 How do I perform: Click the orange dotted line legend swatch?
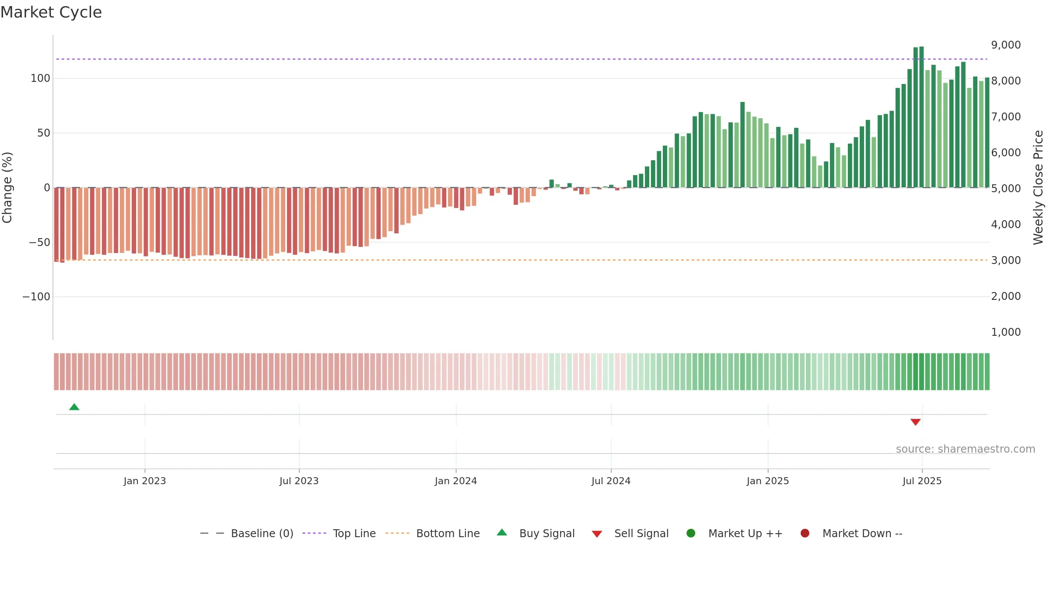point(397,533)
